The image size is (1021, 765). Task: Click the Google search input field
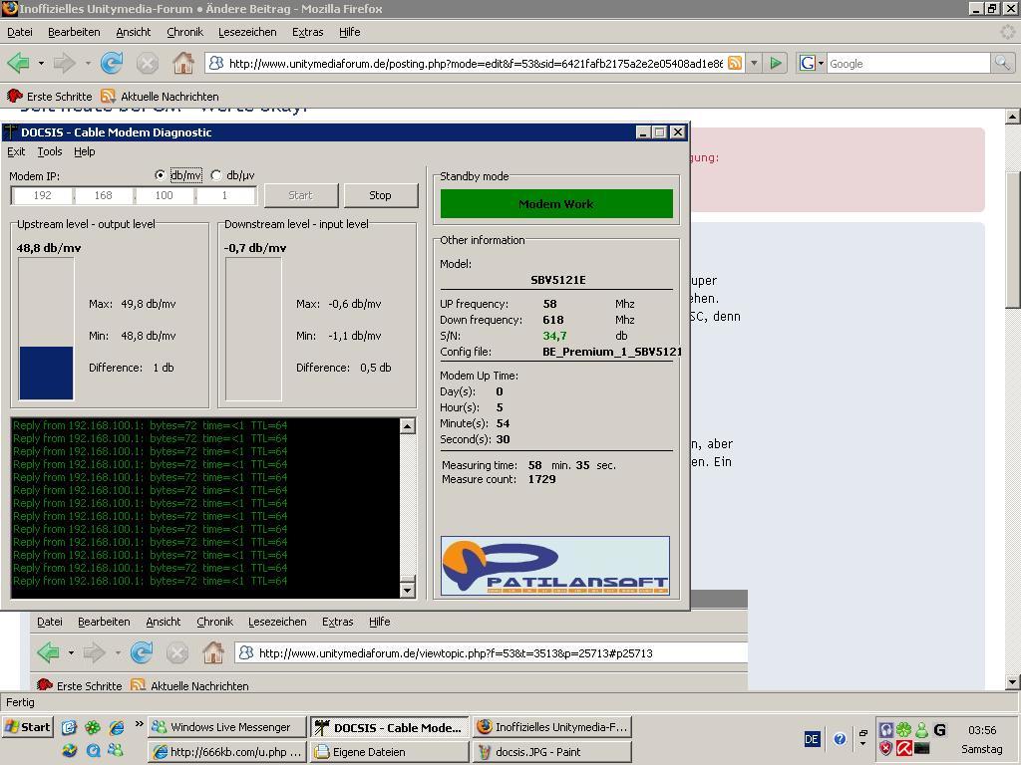click(x=908, y=63)
